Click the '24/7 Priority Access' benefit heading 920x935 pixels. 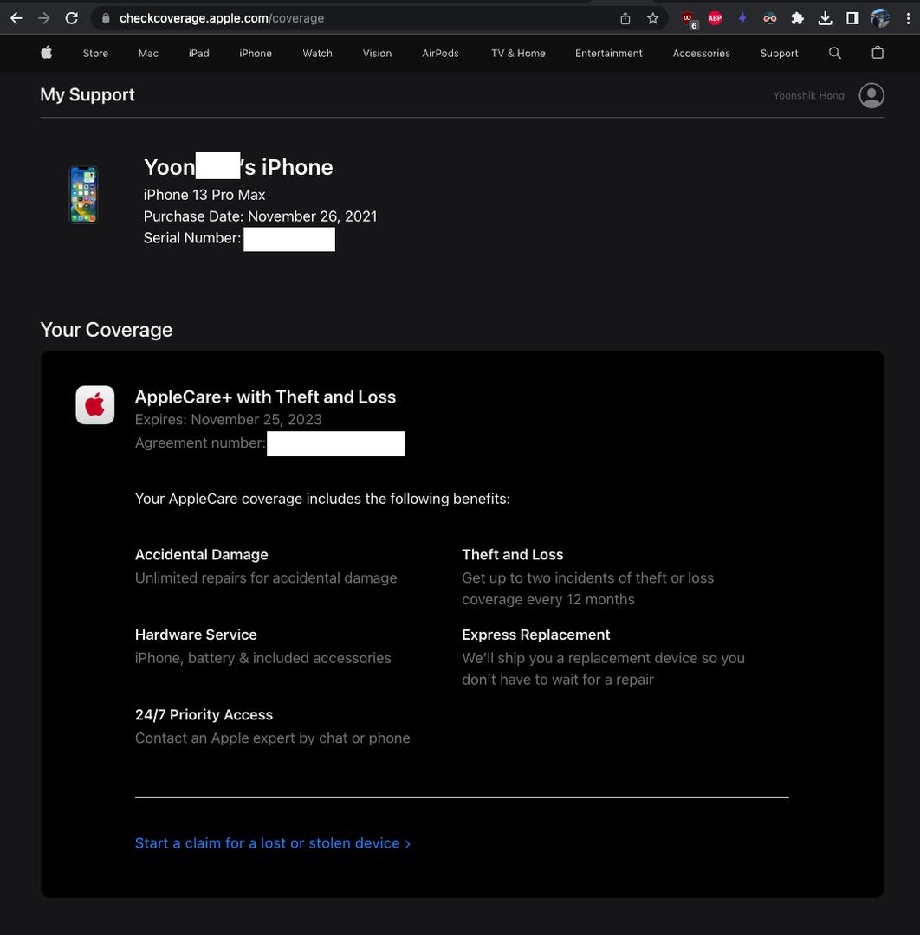[204, 714]
